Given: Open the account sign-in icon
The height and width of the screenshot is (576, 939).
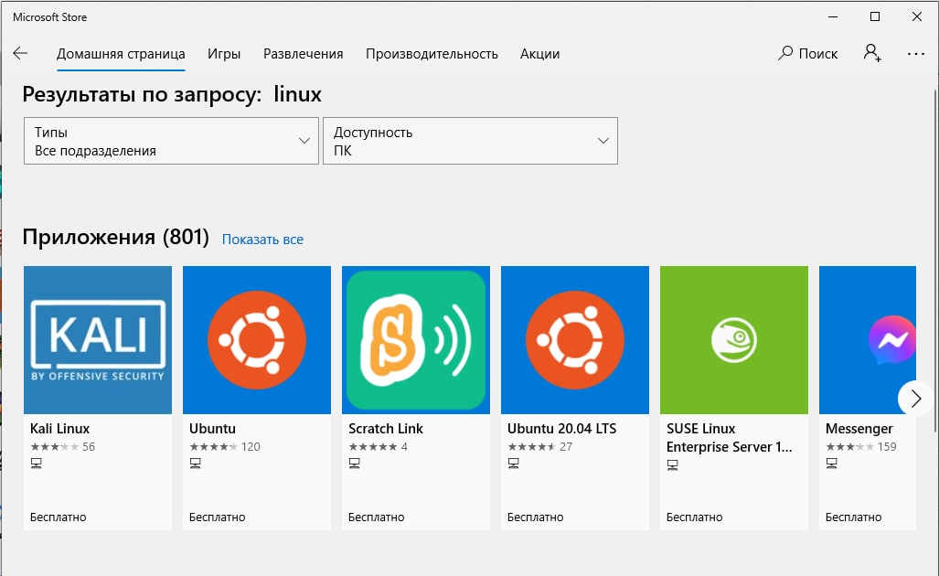Looking at the screenshot, I should click(872, 53).
